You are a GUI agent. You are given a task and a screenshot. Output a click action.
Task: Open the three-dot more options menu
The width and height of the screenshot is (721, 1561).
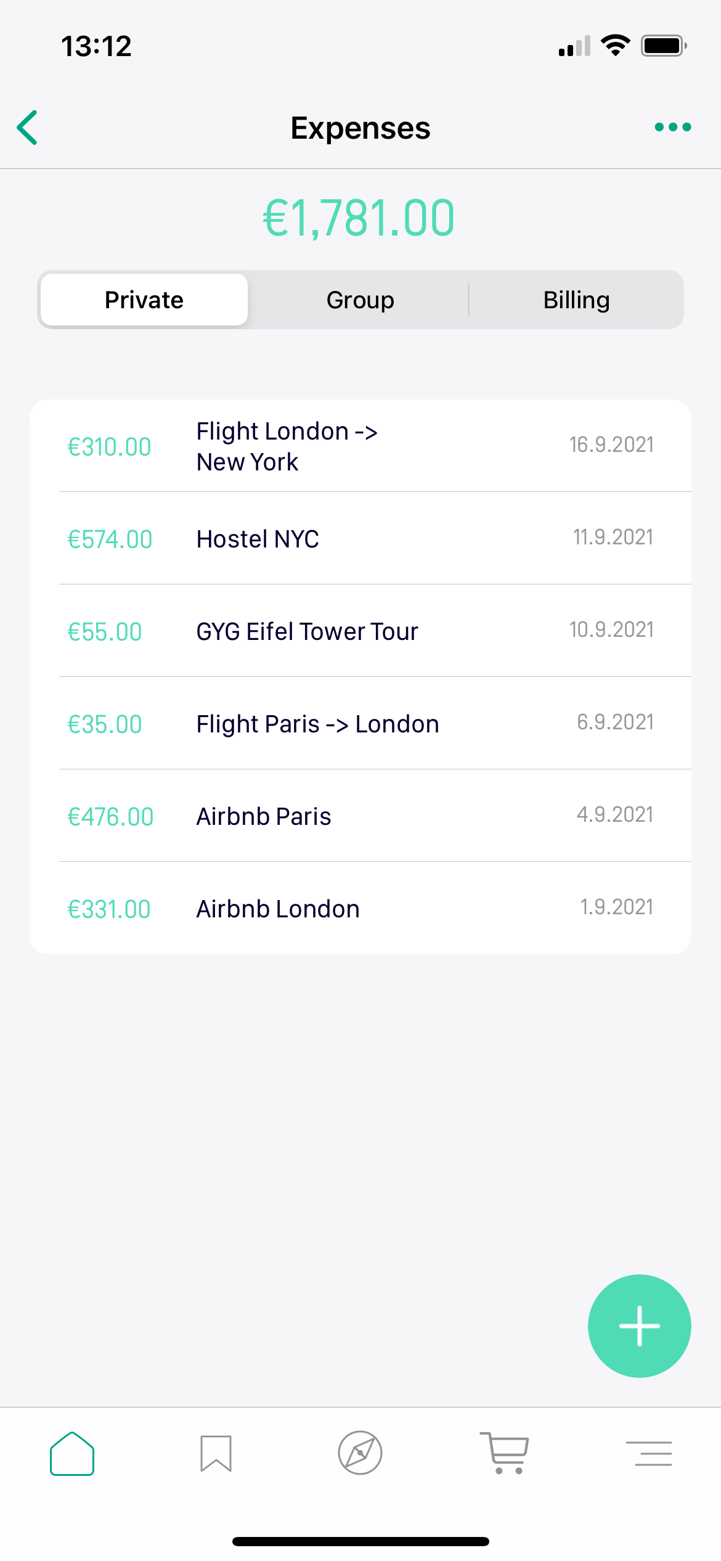672,128
